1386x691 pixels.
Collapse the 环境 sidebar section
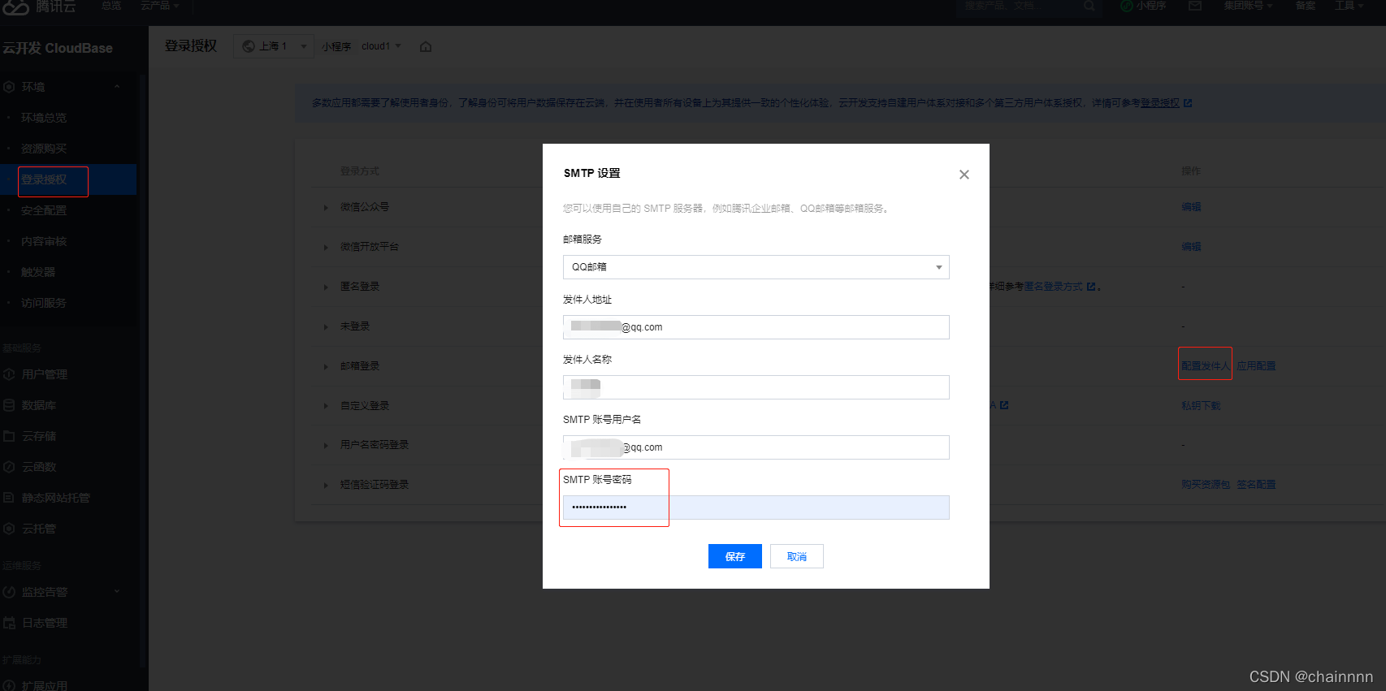pyautogui.click(x=117, y=87)
